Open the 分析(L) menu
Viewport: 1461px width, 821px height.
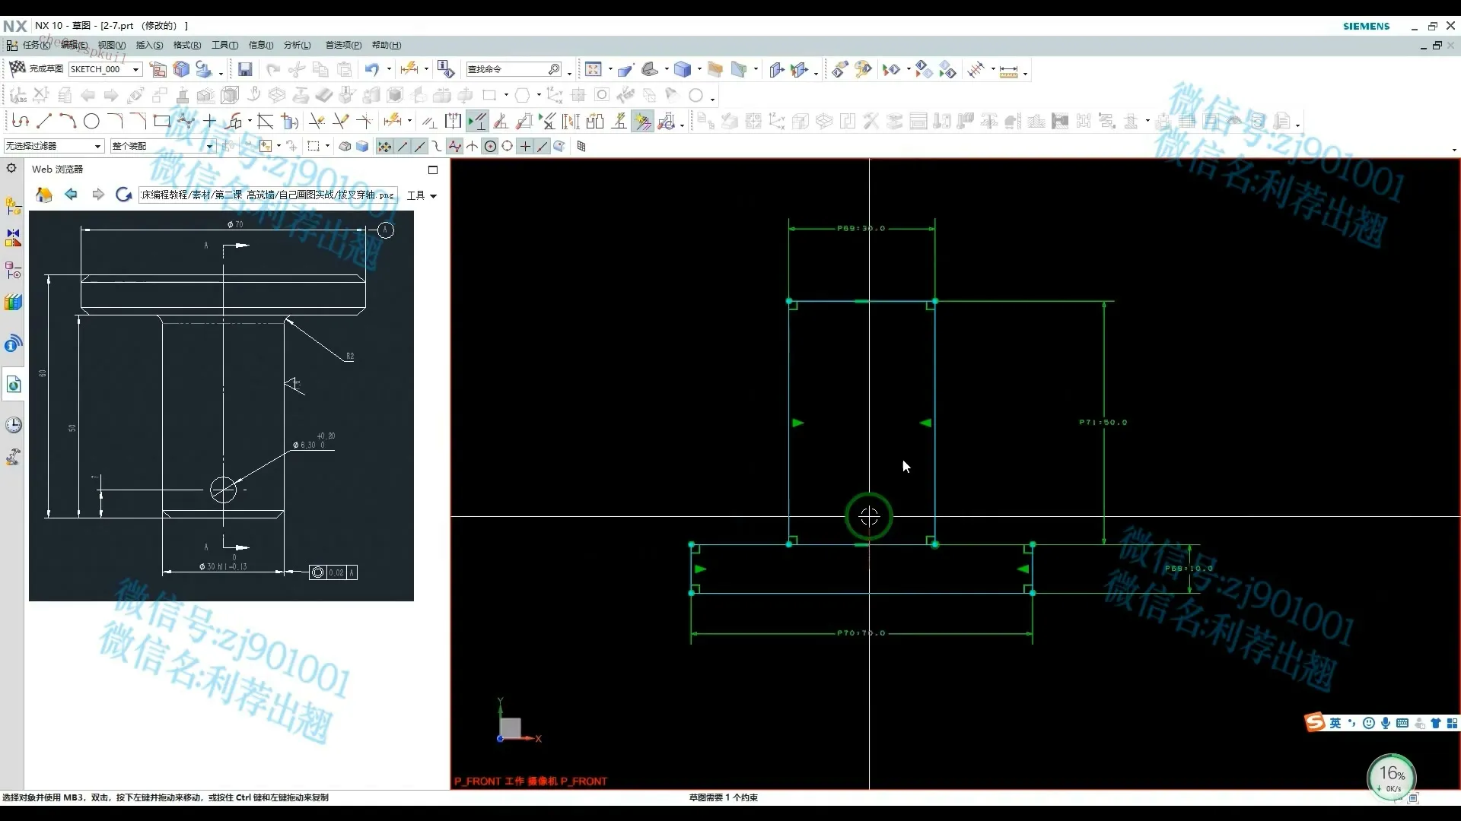tap(297, 46)
